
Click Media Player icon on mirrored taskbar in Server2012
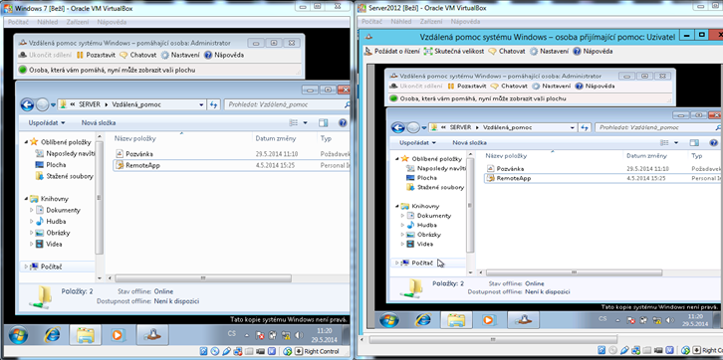(x=488, y=320)
